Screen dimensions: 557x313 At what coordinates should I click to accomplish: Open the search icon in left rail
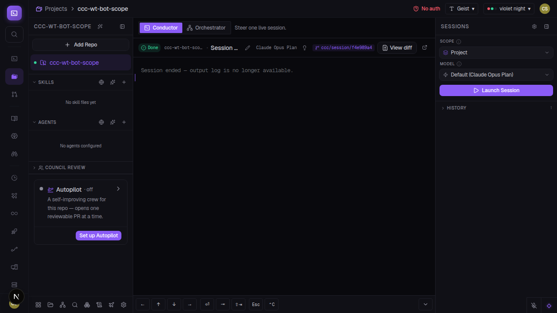tap(14, 34)
